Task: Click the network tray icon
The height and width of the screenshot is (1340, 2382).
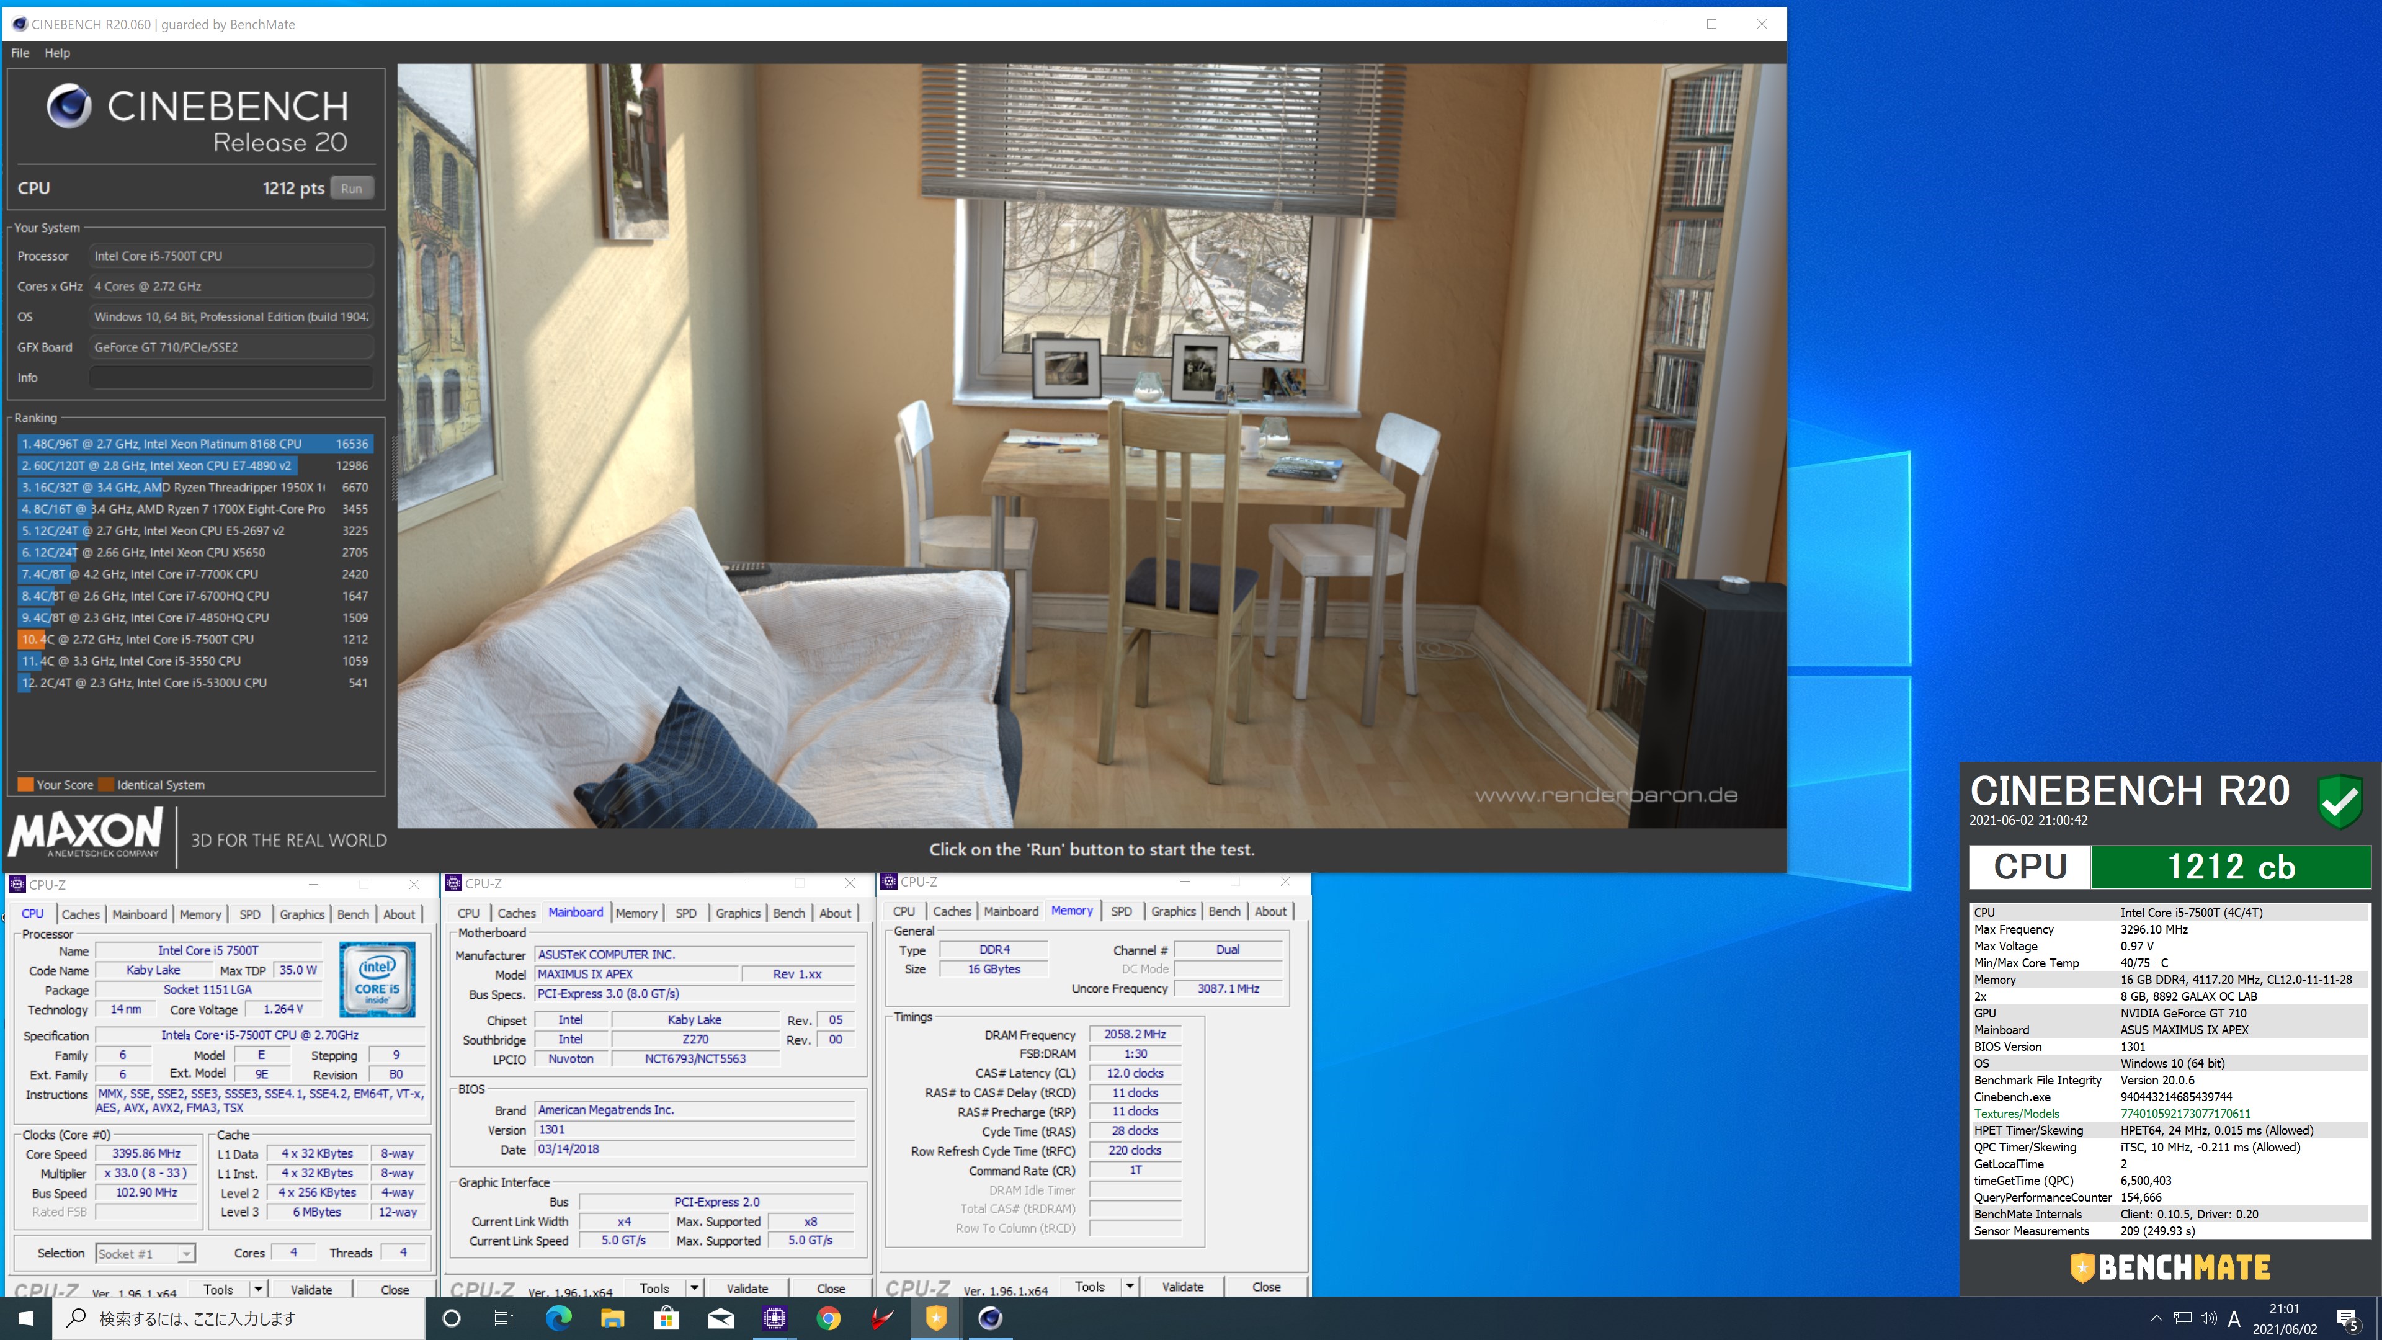Action: [x=2182, y=1318]
